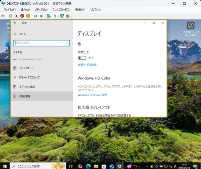Open File Explorer from the VM taskbar
Image resolution: width=201 pixels, height=169 pixels.
[x=96, y=166]
